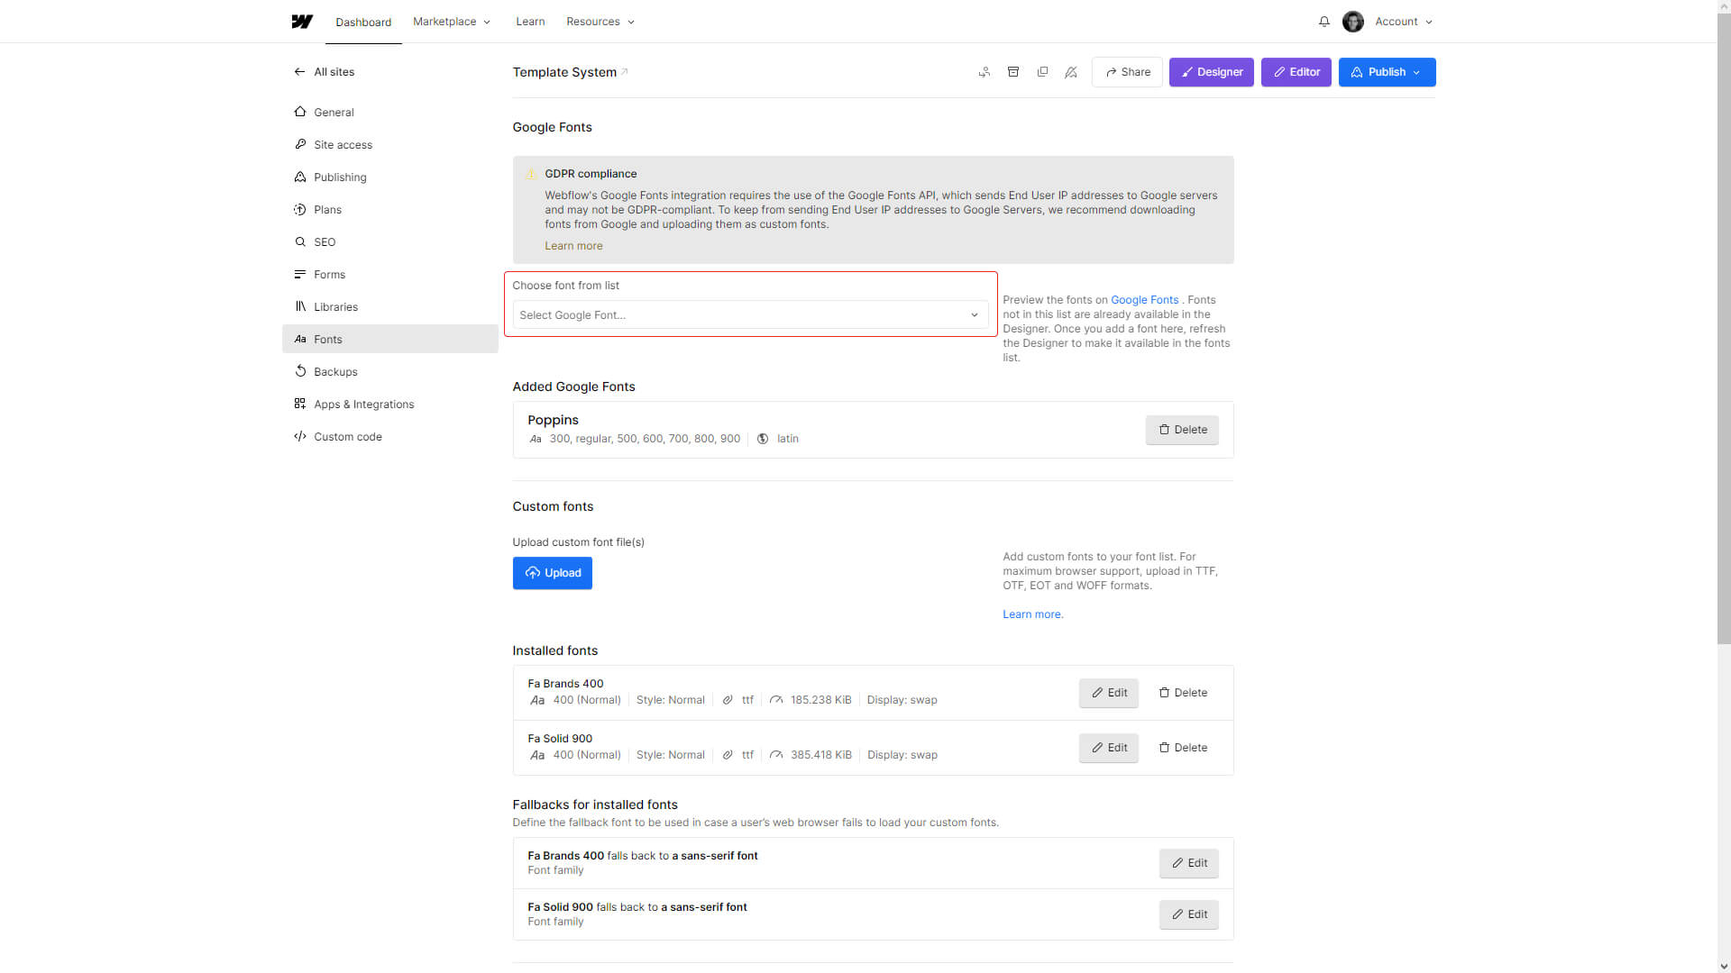
Task: Click the unpublish site icon
Action: click(x=1071, y=72)
